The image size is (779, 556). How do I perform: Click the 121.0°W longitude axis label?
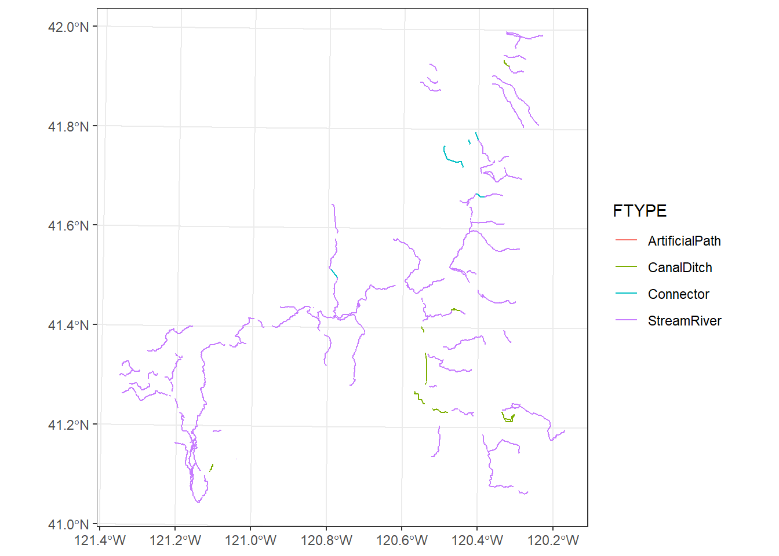pos(250,540)
